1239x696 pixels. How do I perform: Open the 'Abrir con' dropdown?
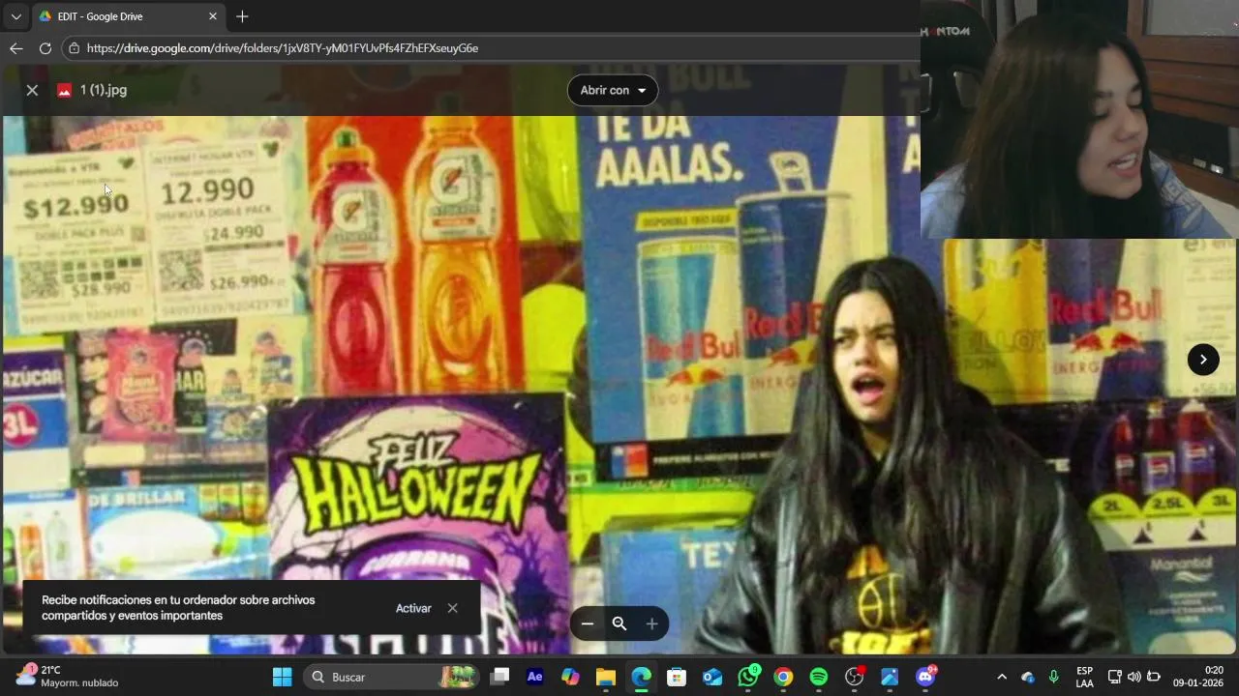(x=613, y=90)
